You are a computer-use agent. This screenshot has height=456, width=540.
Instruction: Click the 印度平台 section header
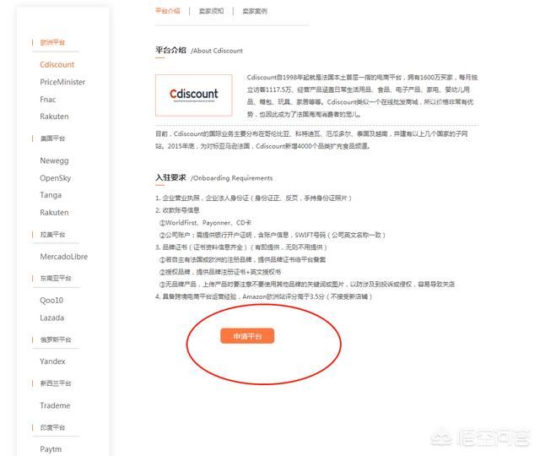tap(52, 427)
